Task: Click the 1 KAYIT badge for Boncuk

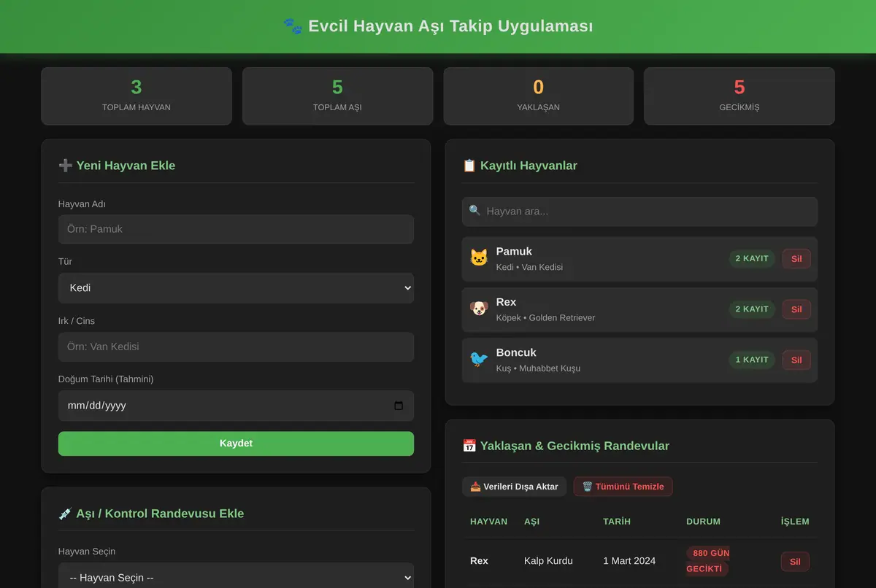Action: [752, 359]
